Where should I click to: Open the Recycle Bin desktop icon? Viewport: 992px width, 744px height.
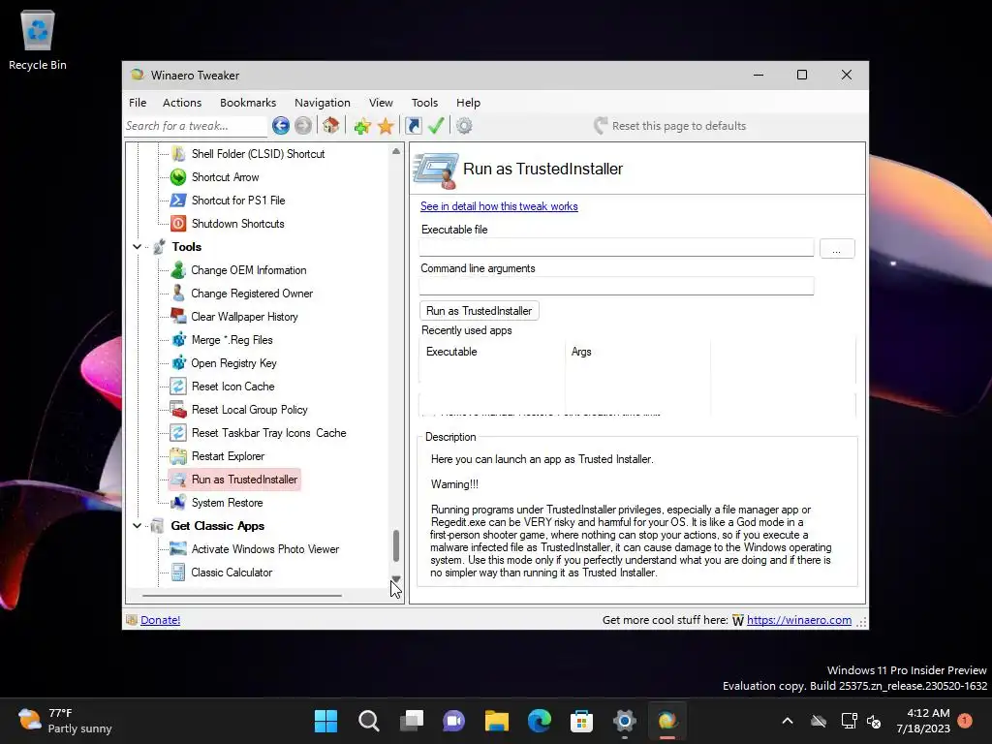(38, 41)
